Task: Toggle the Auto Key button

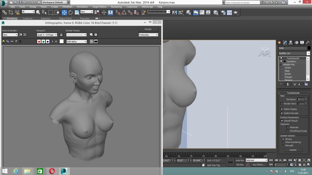Action: [240, 160]
